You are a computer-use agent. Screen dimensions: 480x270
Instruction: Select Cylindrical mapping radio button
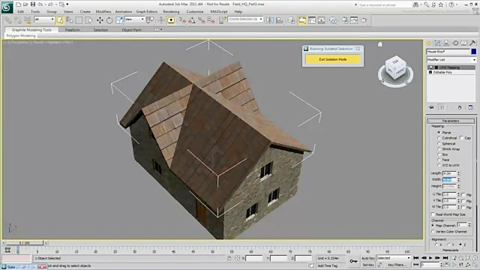point(439,138)
